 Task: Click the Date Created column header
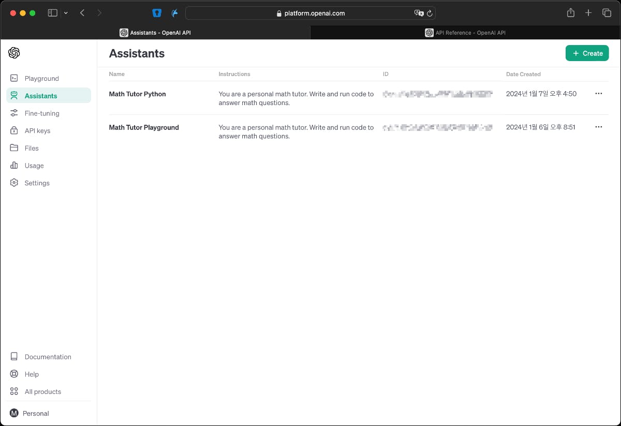pyautogui.click(x=523, y=74)
